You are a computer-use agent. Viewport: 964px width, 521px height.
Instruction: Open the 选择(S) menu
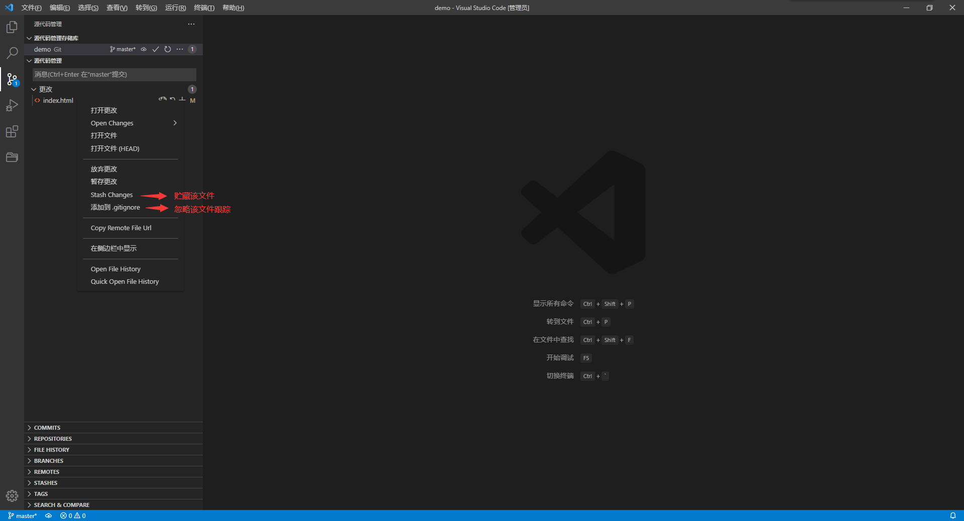click(88, 8)
